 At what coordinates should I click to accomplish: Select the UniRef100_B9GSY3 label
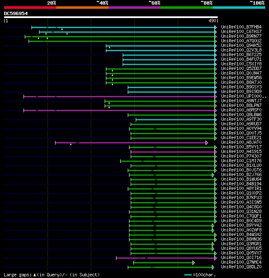pyautogui.click(x=241, y=87)
